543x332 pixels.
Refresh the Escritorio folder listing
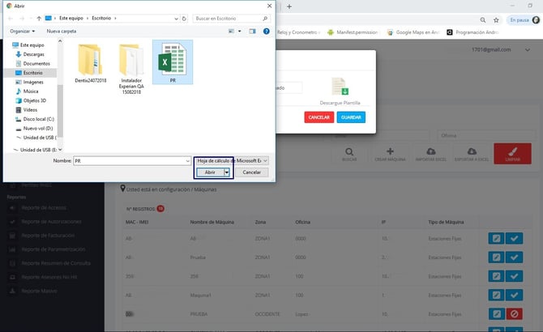(186, 17)
